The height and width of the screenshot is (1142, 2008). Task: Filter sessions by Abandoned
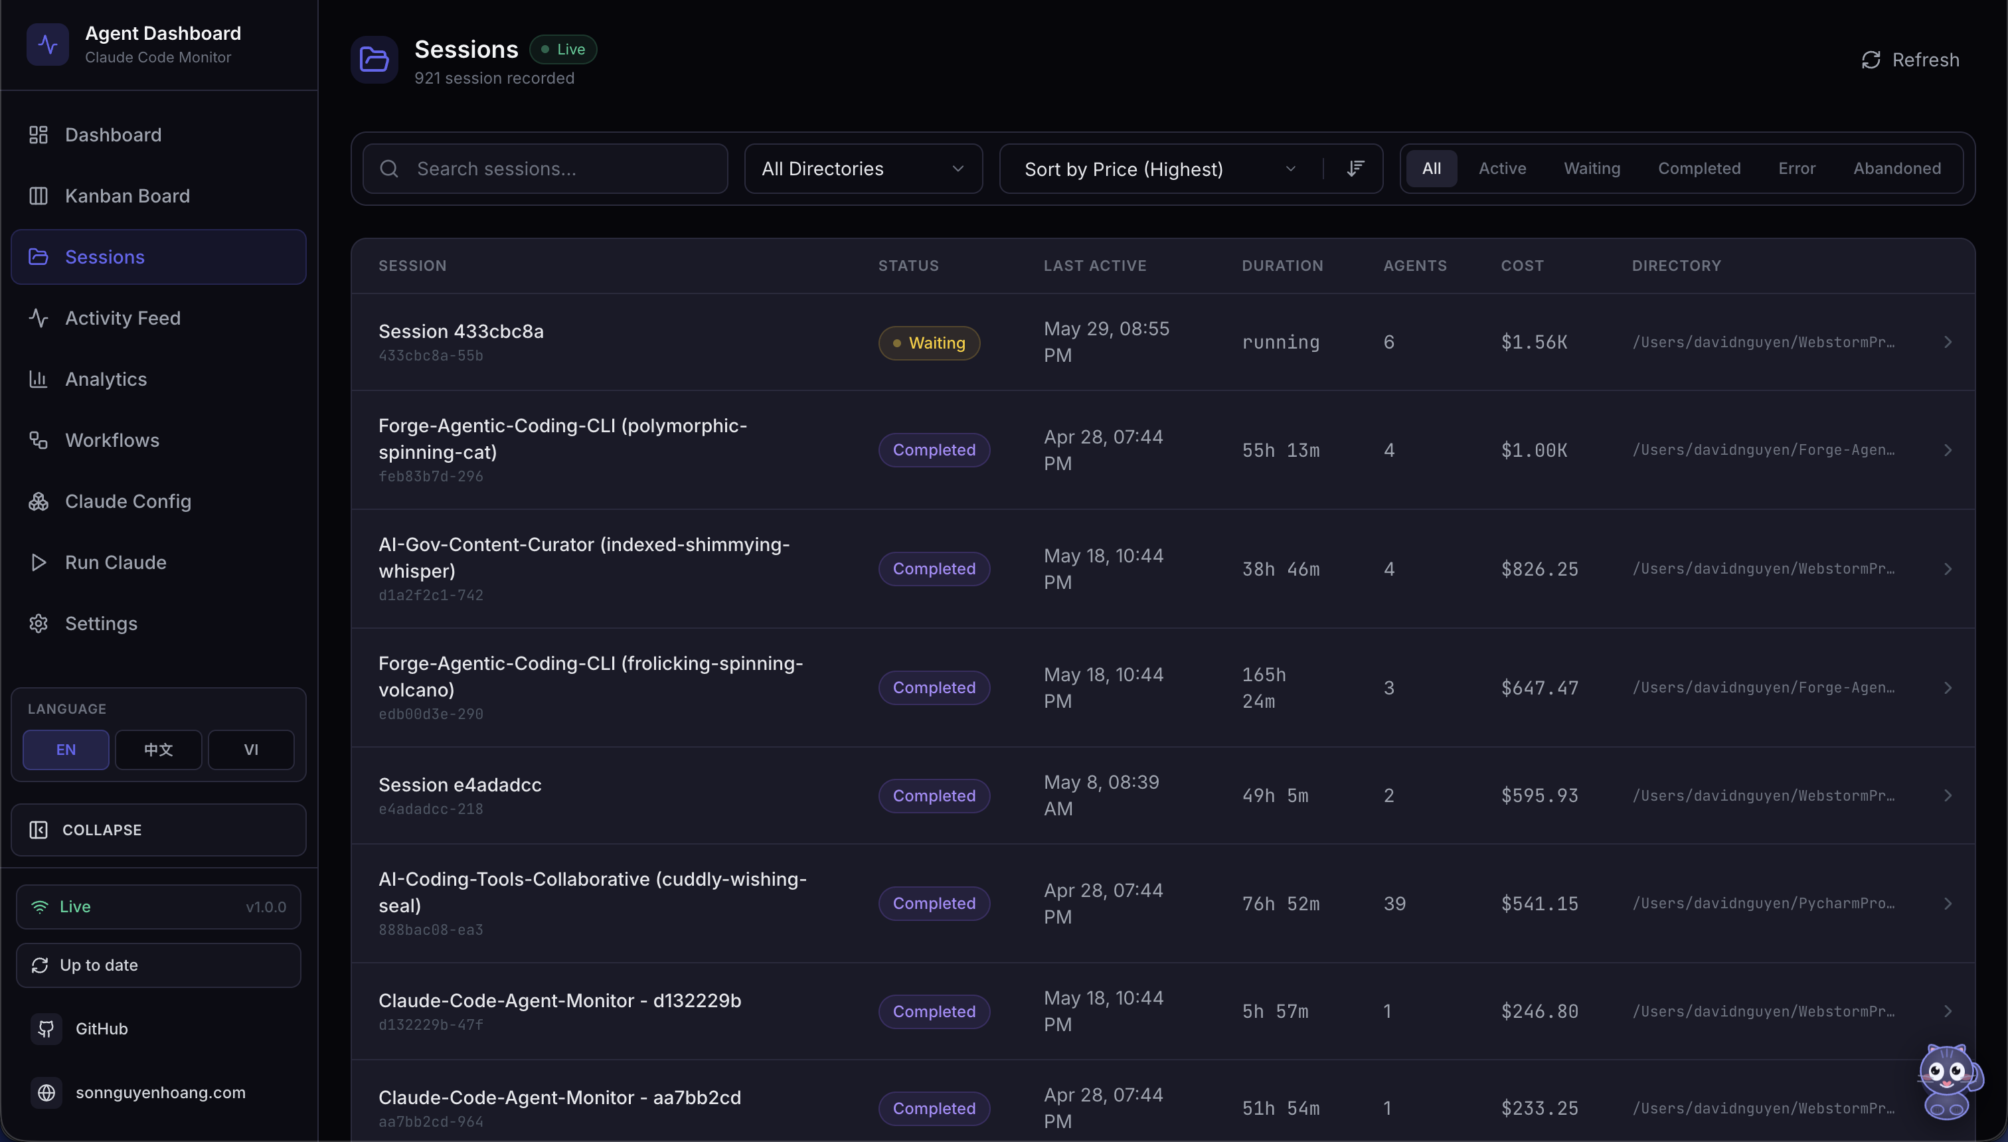point(1896,169)
